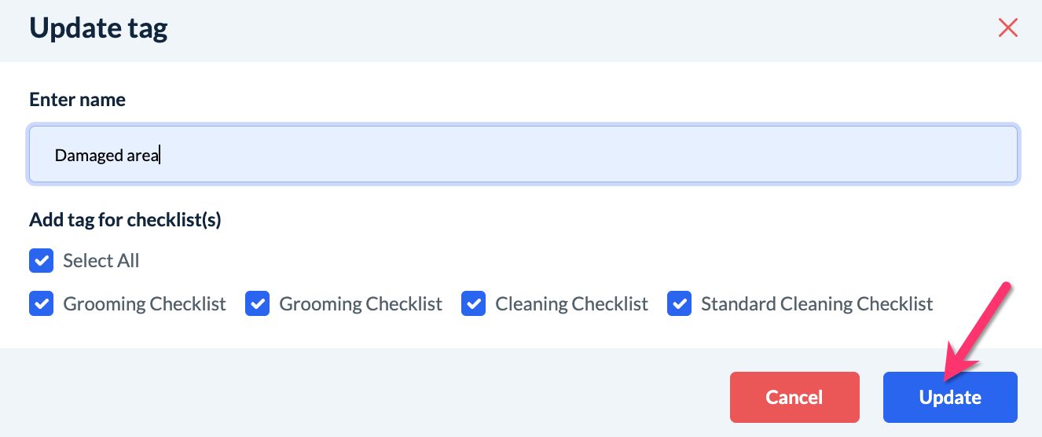Click the Enter name input field
This screenshot has width=1042, height=437.
point(523,155)
